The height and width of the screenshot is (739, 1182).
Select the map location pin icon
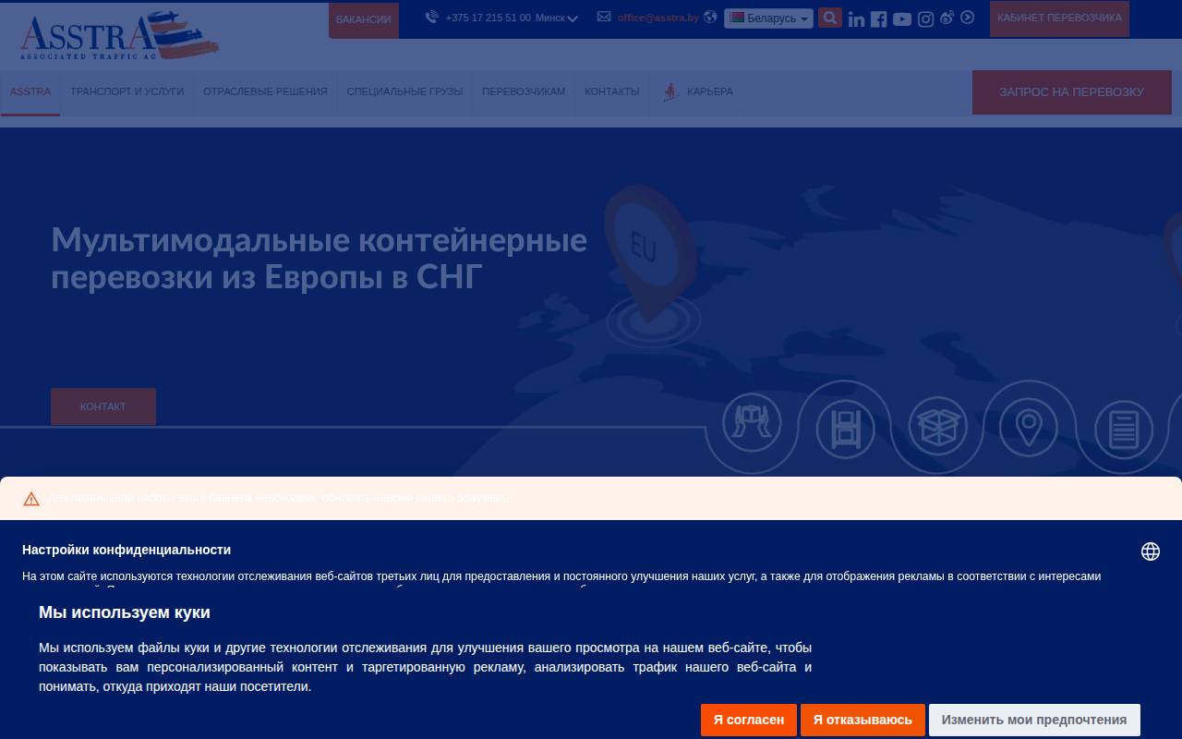1029,428
